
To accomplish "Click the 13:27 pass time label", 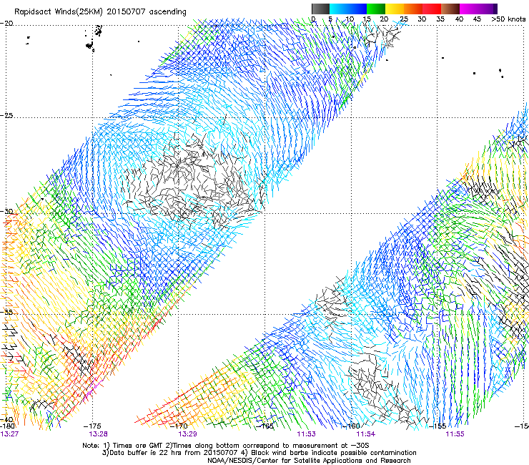I will [x=9, y=434].
